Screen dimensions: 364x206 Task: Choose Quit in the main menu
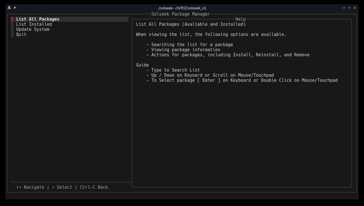click(x=21, y=35)
